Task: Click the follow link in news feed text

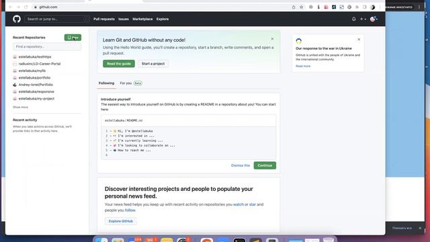Action: (130, 210)
